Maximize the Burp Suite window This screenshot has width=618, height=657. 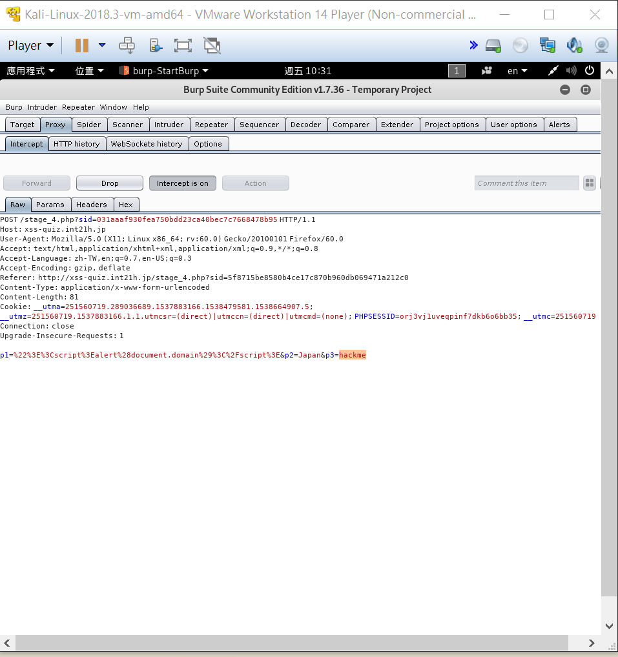[586, 90]
